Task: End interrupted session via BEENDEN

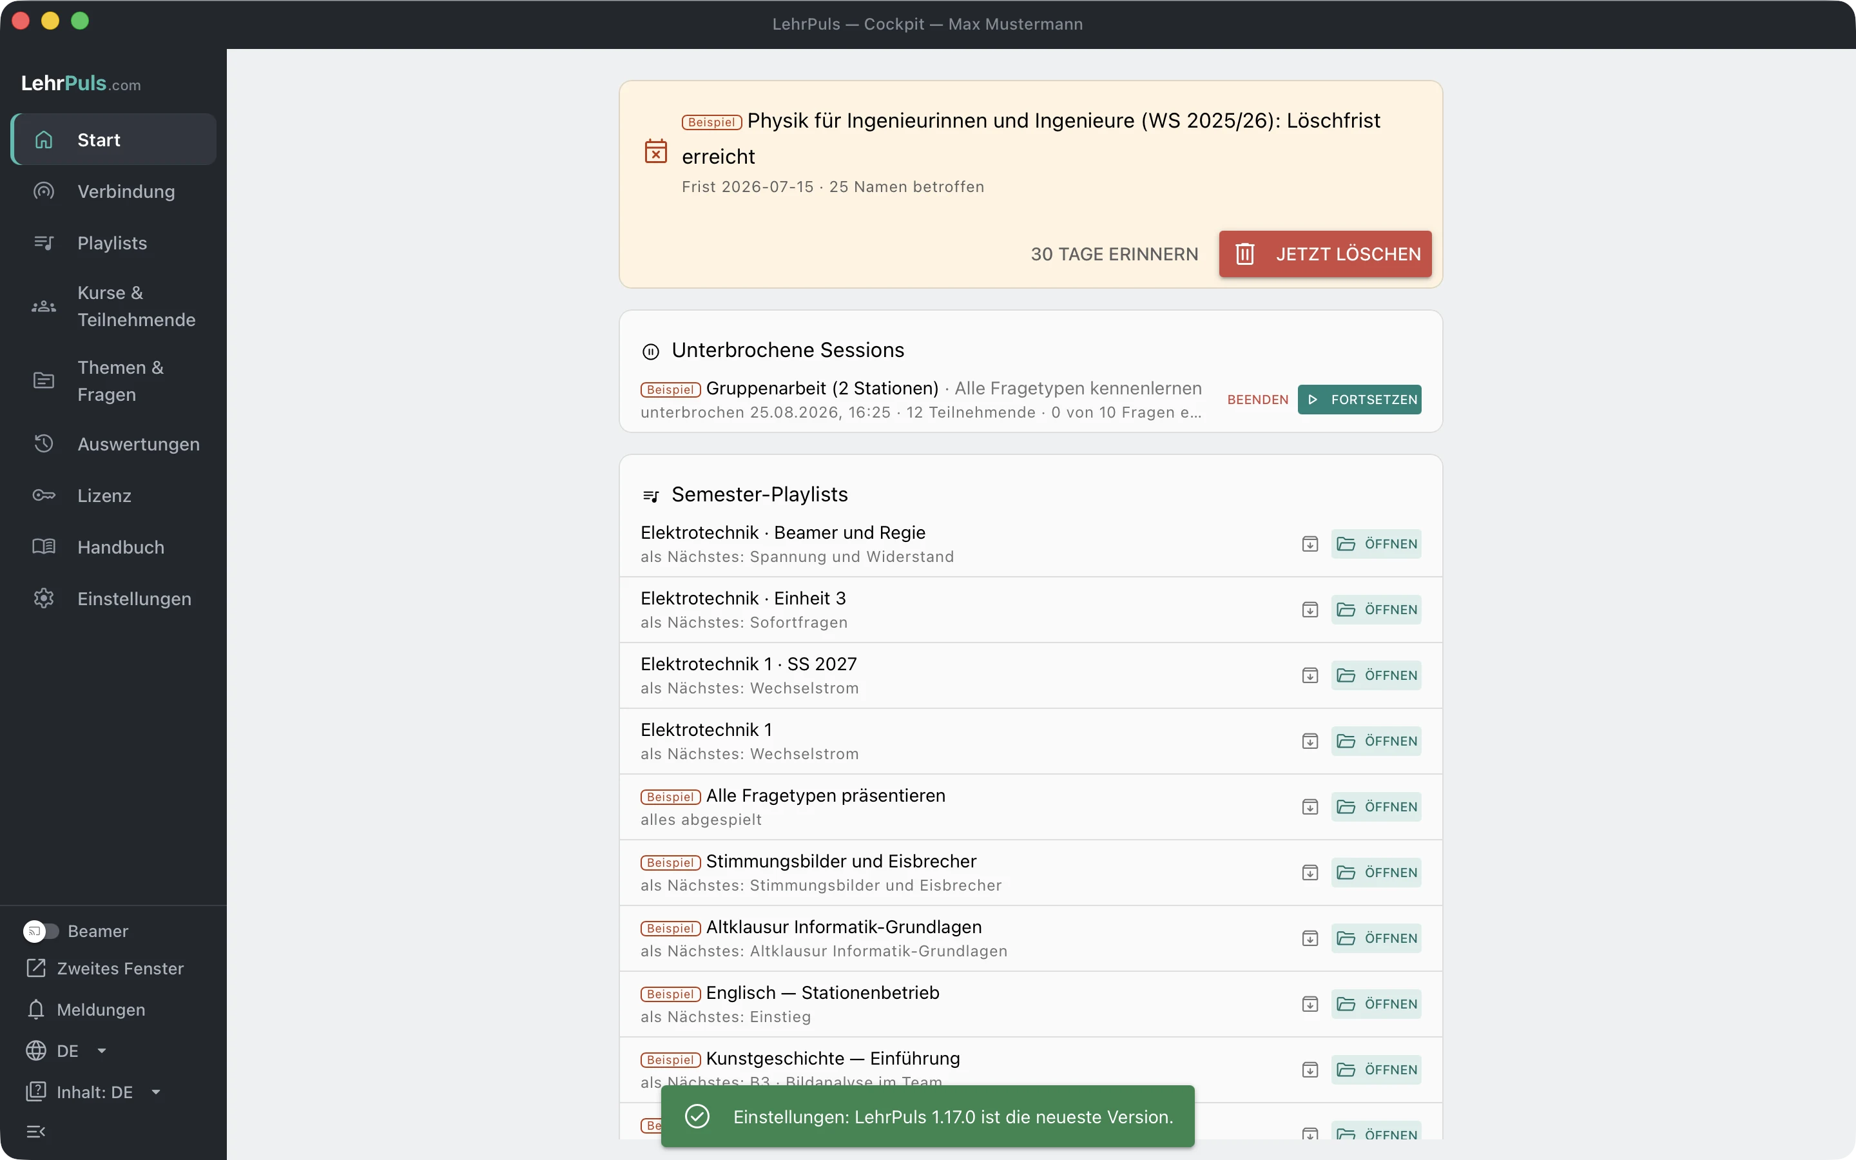Action: [x=1258, y=400]
